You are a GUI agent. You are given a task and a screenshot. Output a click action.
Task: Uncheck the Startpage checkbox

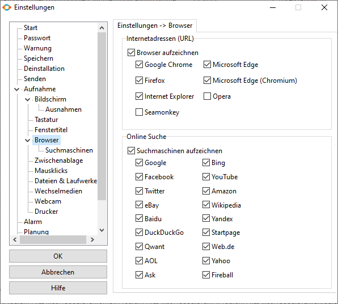(x=206, y=233)
